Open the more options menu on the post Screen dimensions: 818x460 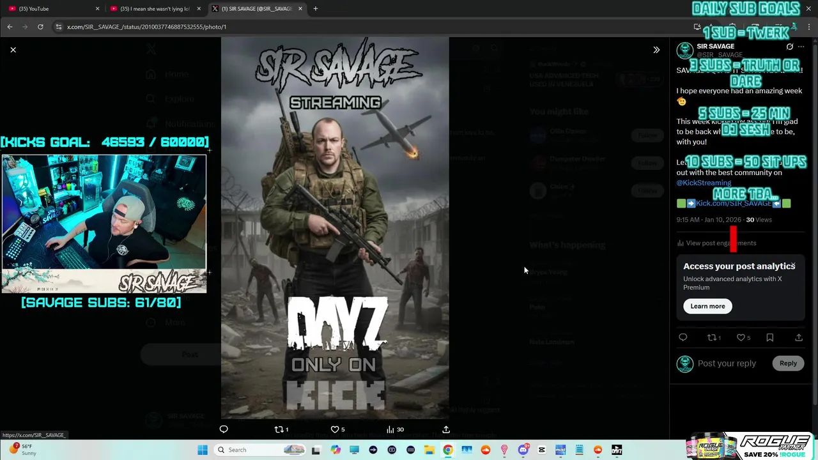(801, 47)
